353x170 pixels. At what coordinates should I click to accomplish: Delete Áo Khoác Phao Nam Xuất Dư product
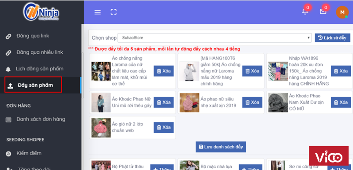pos(341,103)
